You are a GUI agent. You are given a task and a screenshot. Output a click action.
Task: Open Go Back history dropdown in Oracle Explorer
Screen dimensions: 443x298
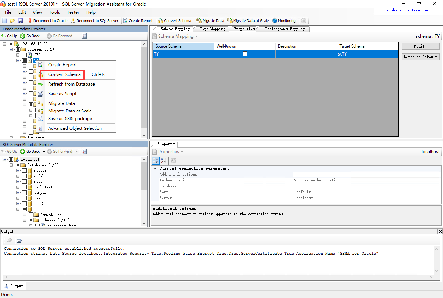point(43,36)
